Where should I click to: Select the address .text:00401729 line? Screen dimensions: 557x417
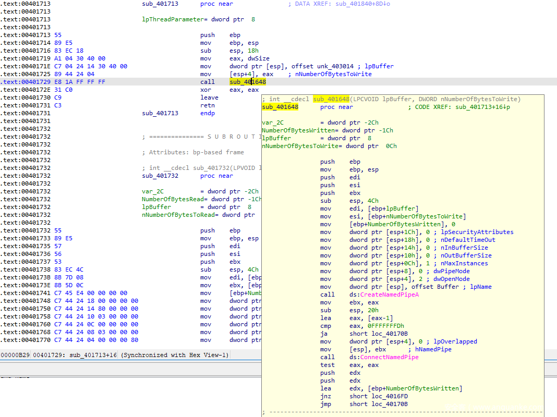tap(26, 82)
